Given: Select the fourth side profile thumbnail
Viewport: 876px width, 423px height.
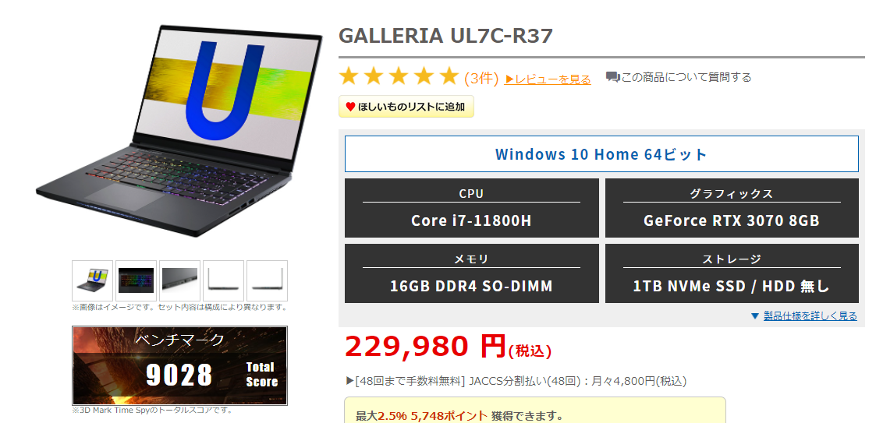Looking at the screenshot, I should pyautogui.click(x=223, y=280).
